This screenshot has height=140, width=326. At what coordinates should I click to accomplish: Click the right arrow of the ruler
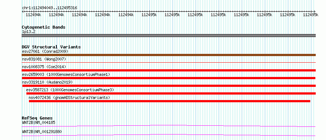point(314,11)
